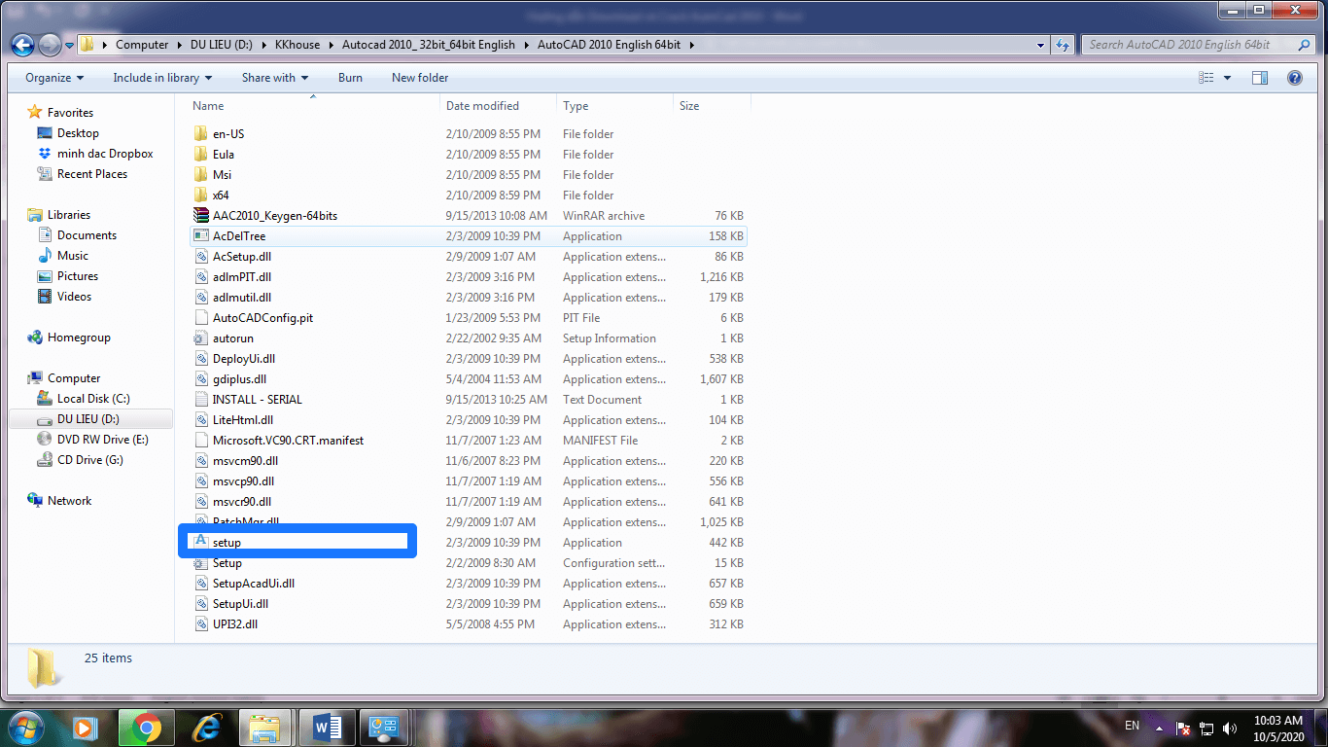Image resolution: width=1328 pixels, height=747 pixels.
Task: Open Local Disk (C:) in navigation pane
Action: (x=93, y=399)
